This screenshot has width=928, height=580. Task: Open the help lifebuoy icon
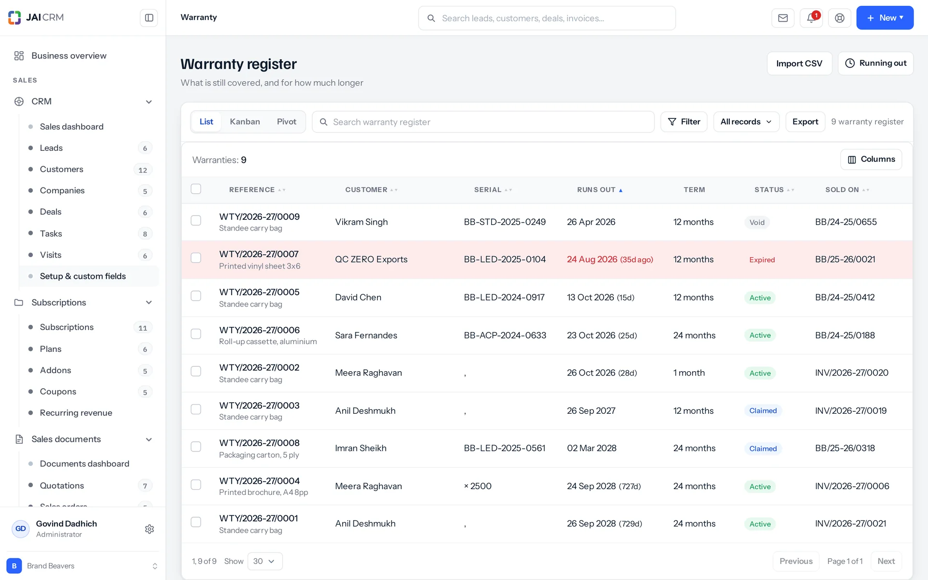[840, 18]
